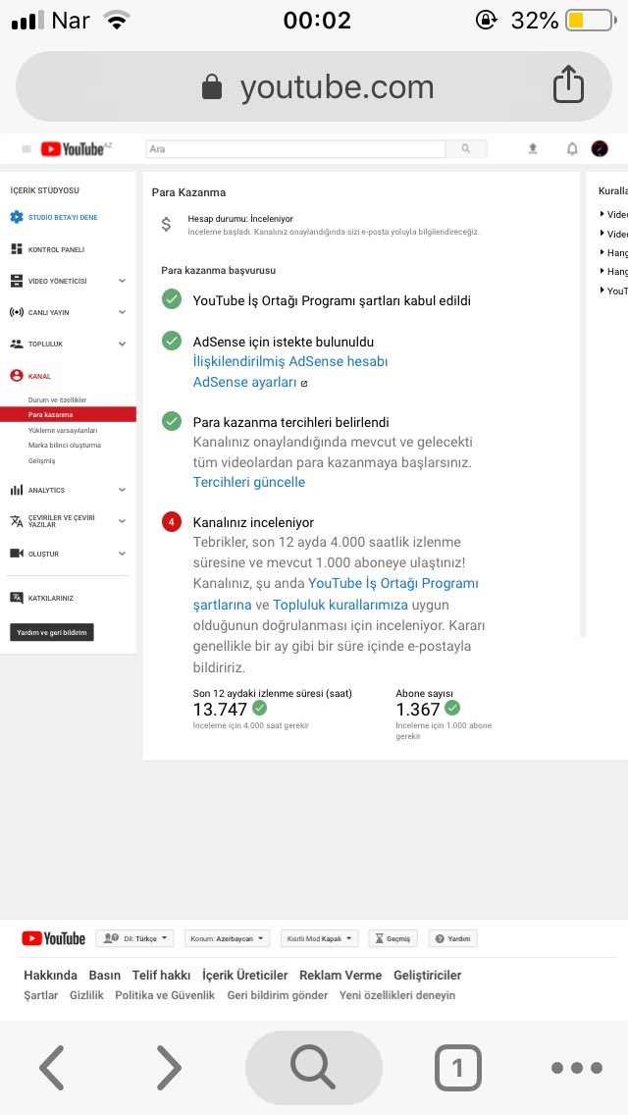Viewport: 628px width, 1115px height.
Task: Click Yeni özellikleri deneyin footer link
Action: (396, 995)
